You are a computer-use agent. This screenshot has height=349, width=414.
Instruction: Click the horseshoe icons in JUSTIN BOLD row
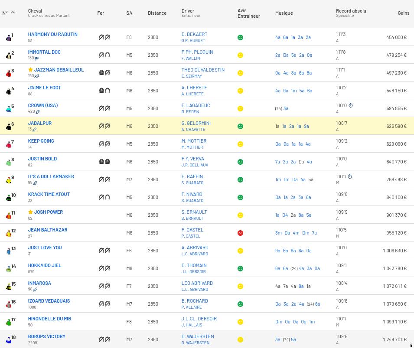pyautogui.click(x=104, y=162)
